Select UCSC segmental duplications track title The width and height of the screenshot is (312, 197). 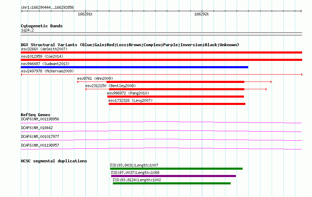click(x=54, y=161)
